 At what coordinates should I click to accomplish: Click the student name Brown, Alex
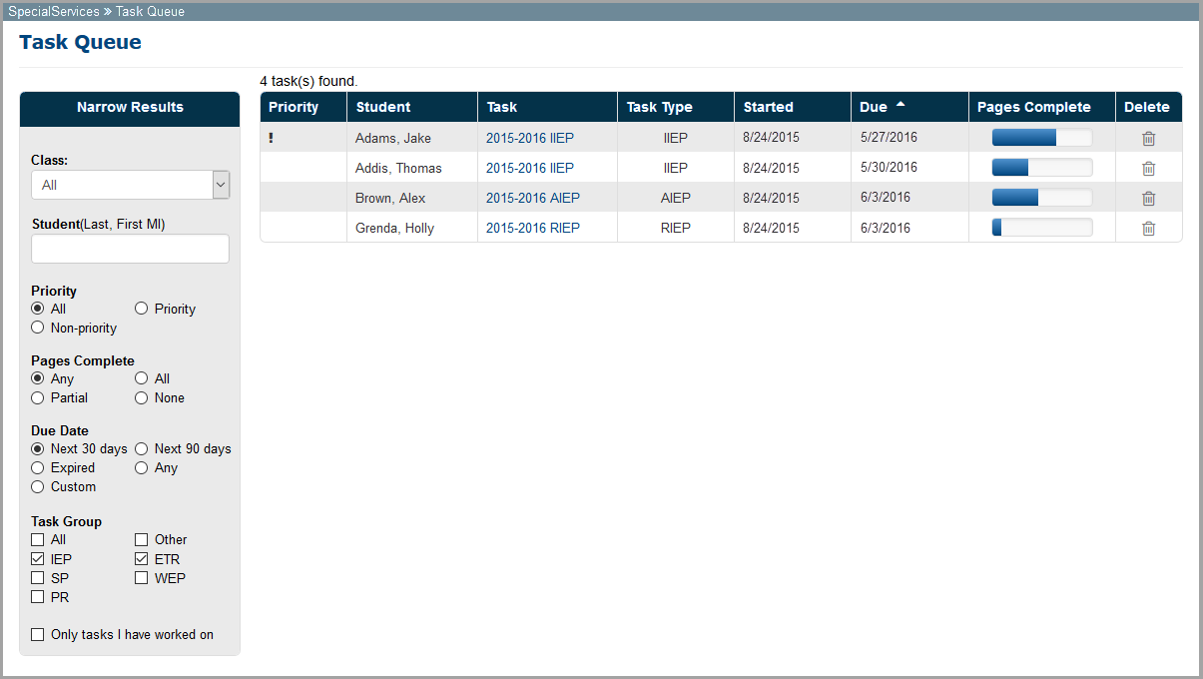click(390, 198)
